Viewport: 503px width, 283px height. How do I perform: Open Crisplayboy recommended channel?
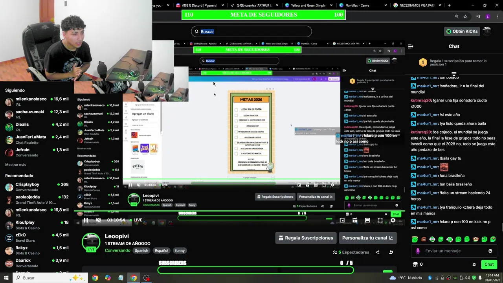(x=37, y=187)
